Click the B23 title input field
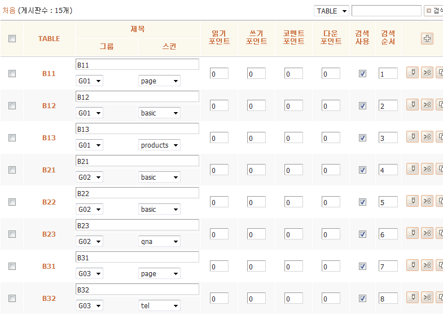 137,225
